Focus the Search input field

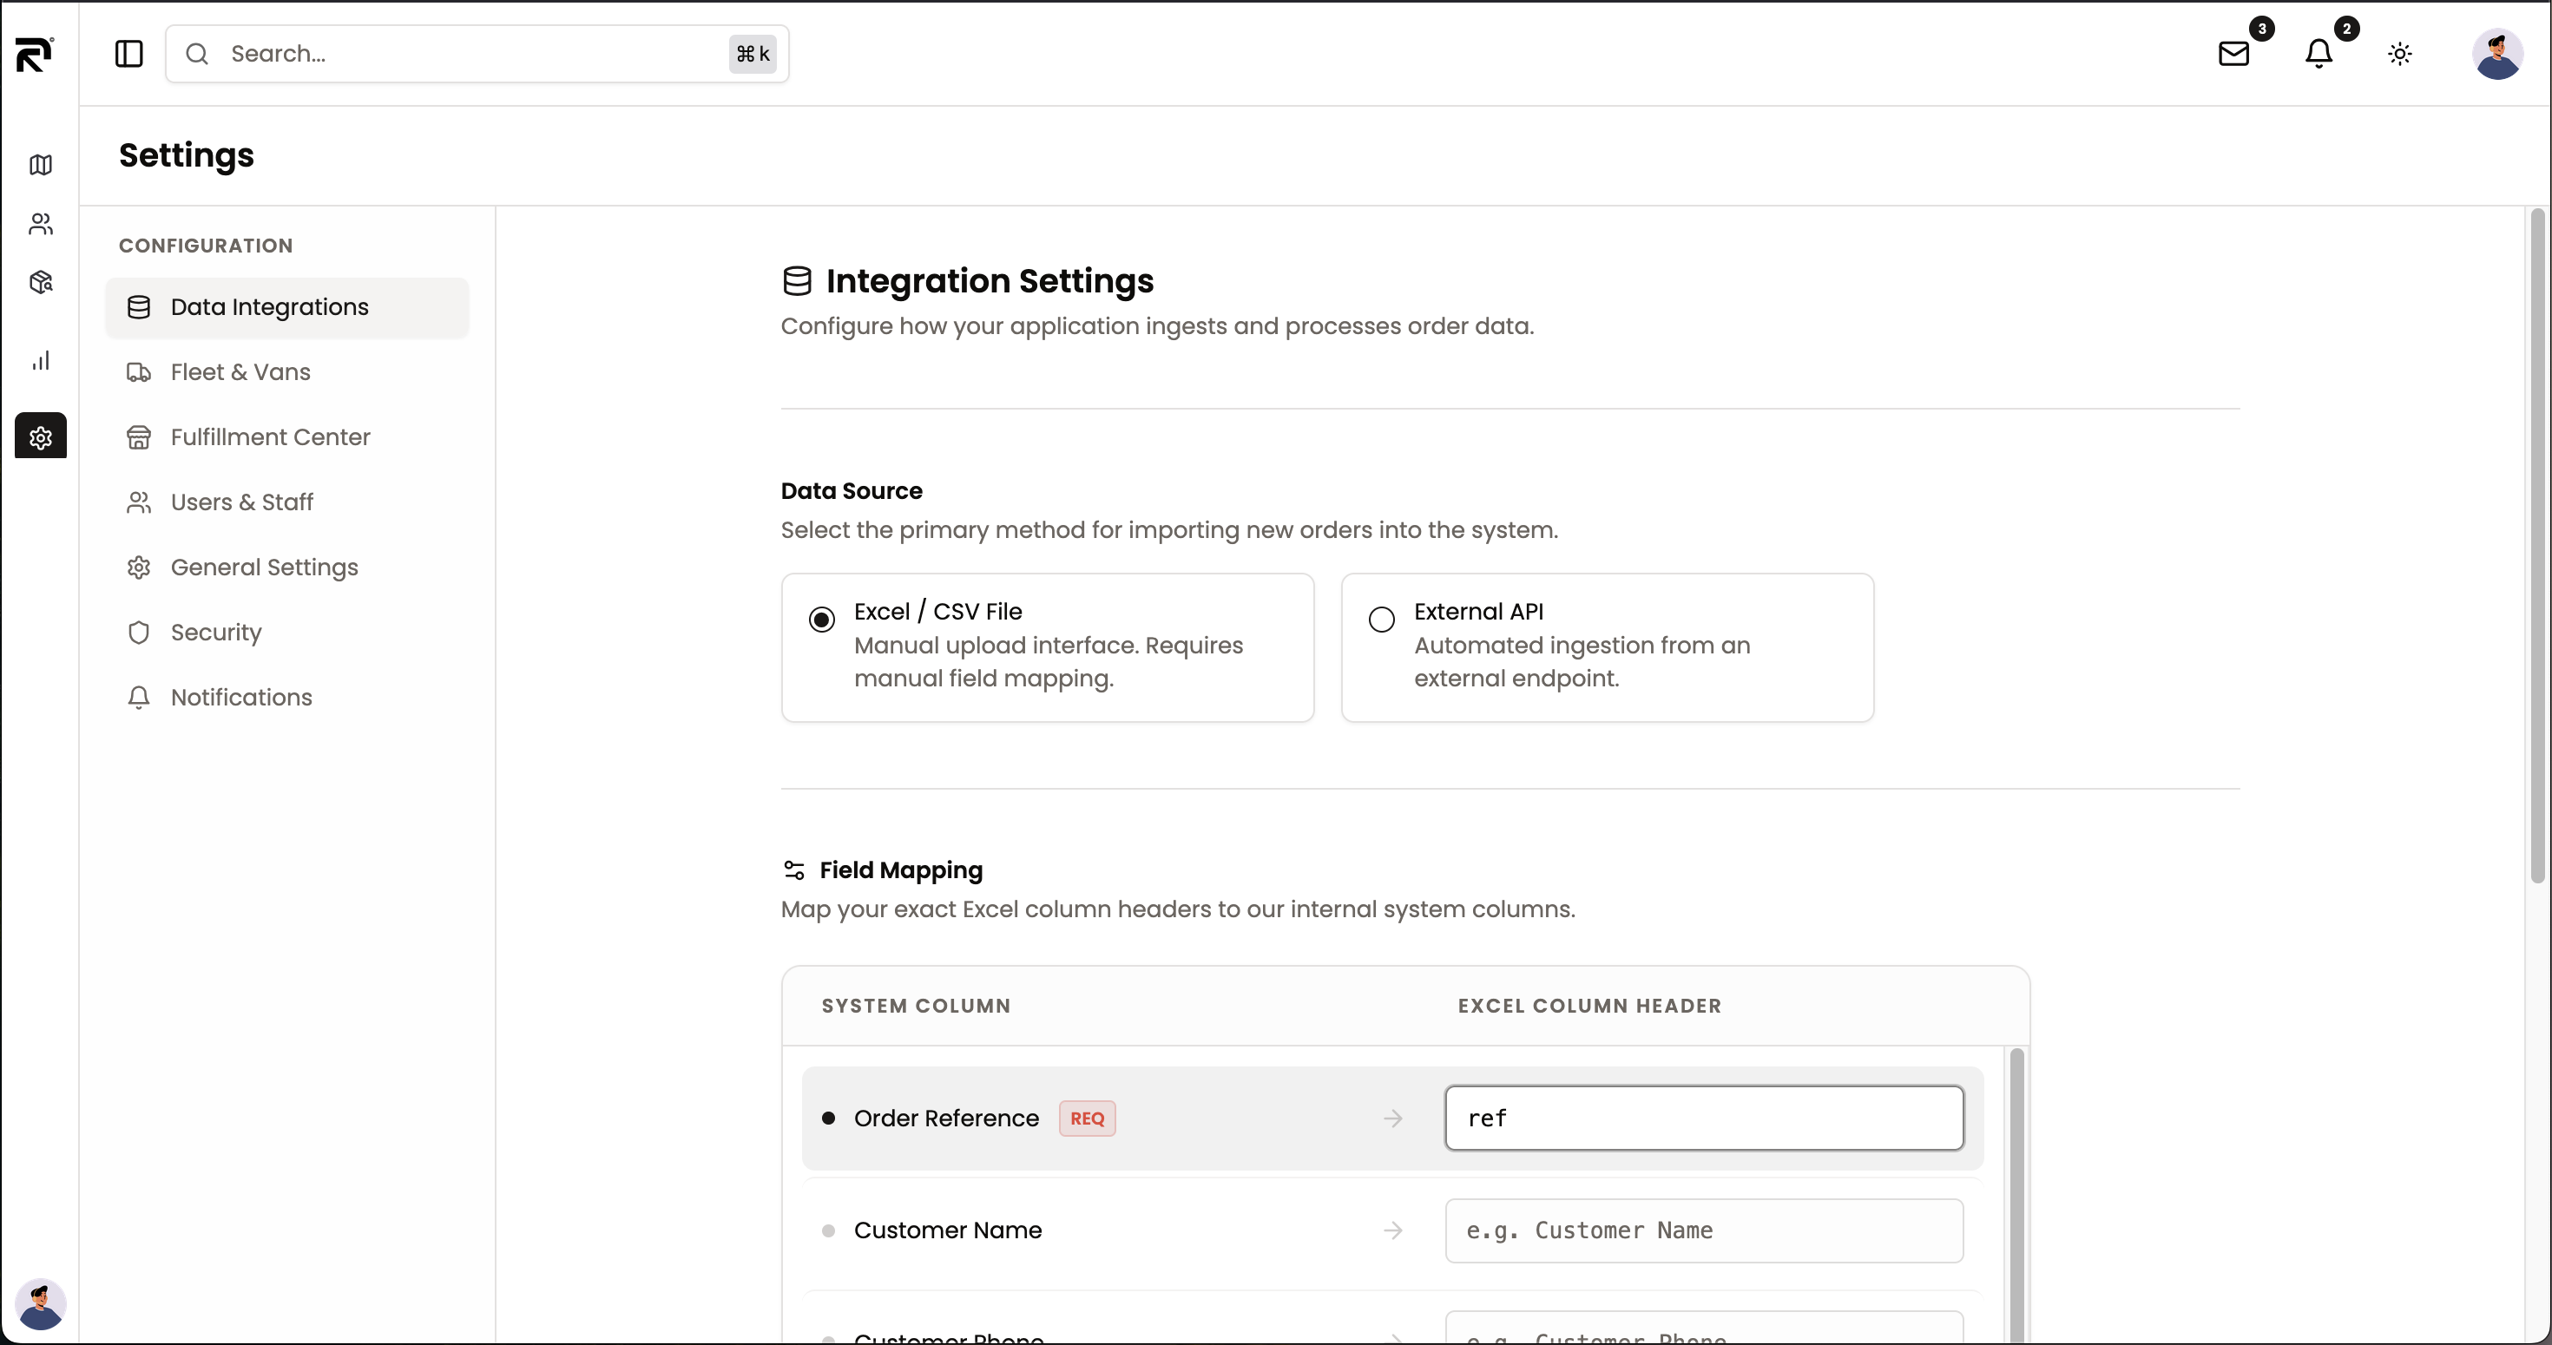(477, 54)
